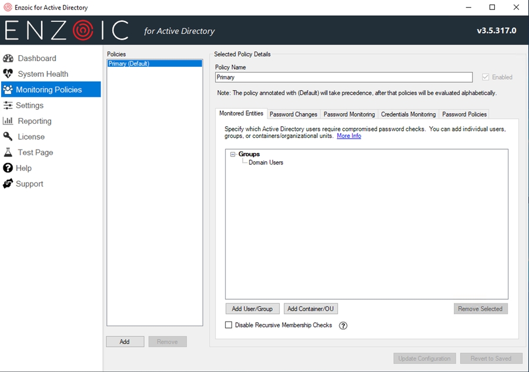Click help icon beside Recursive Membership Checks
529x372 pixels.
(x=343, y=326)
